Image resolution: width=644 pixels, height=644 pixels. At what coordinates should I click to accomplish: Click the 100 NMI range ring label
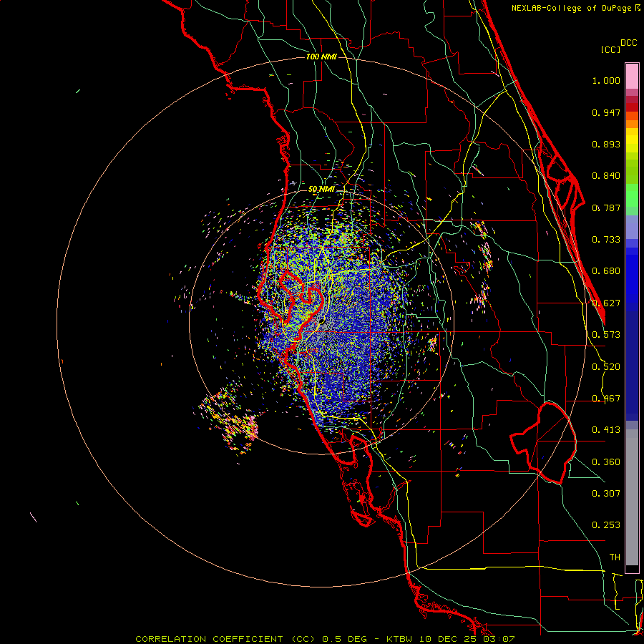tap(321, 57)
